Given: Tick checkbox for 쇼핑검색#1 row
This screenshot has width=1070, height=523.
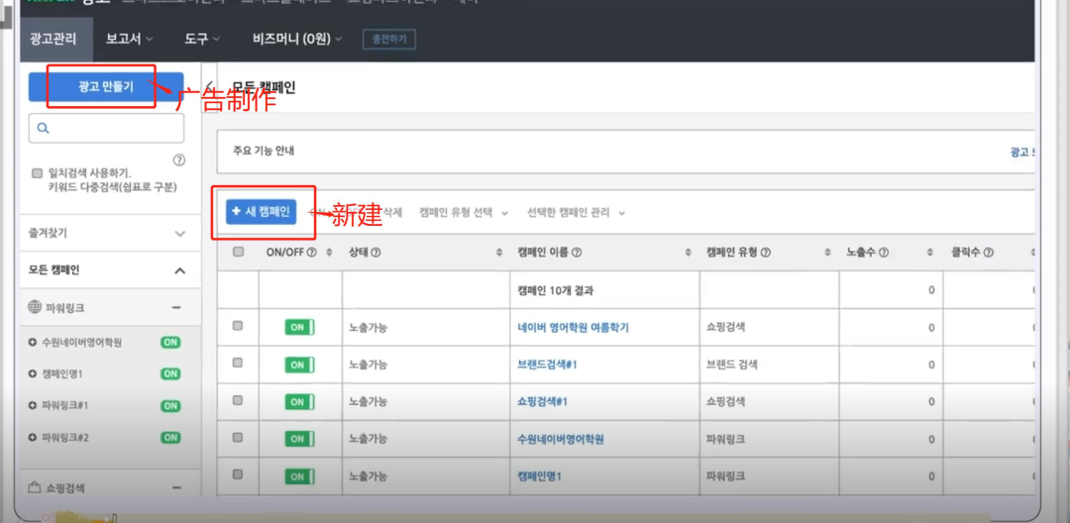Looking at the screenshot, I should [x=238, y=400].
